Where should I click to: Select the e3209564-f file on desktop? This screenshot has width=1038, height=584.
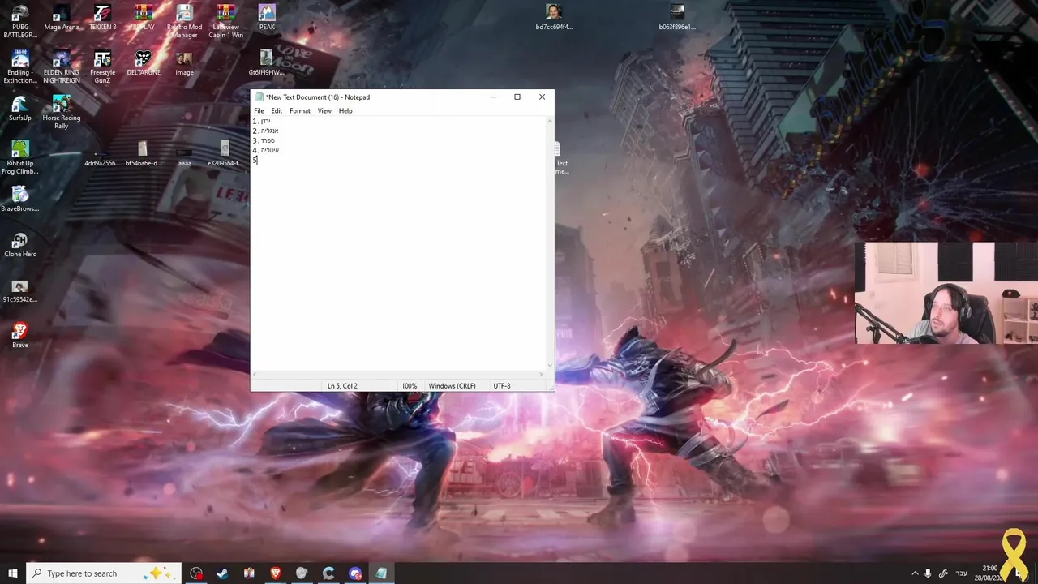pos(225,154)
